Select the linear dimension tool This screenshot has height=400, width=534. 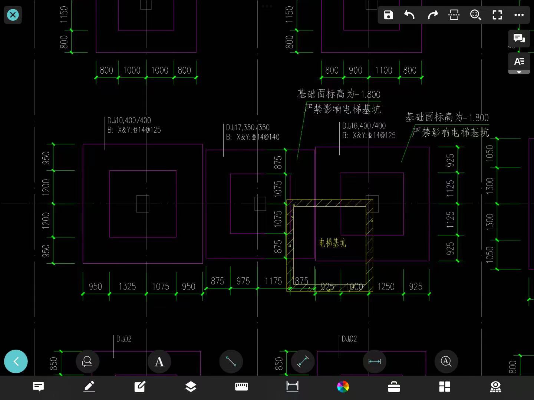coord(375,361)
